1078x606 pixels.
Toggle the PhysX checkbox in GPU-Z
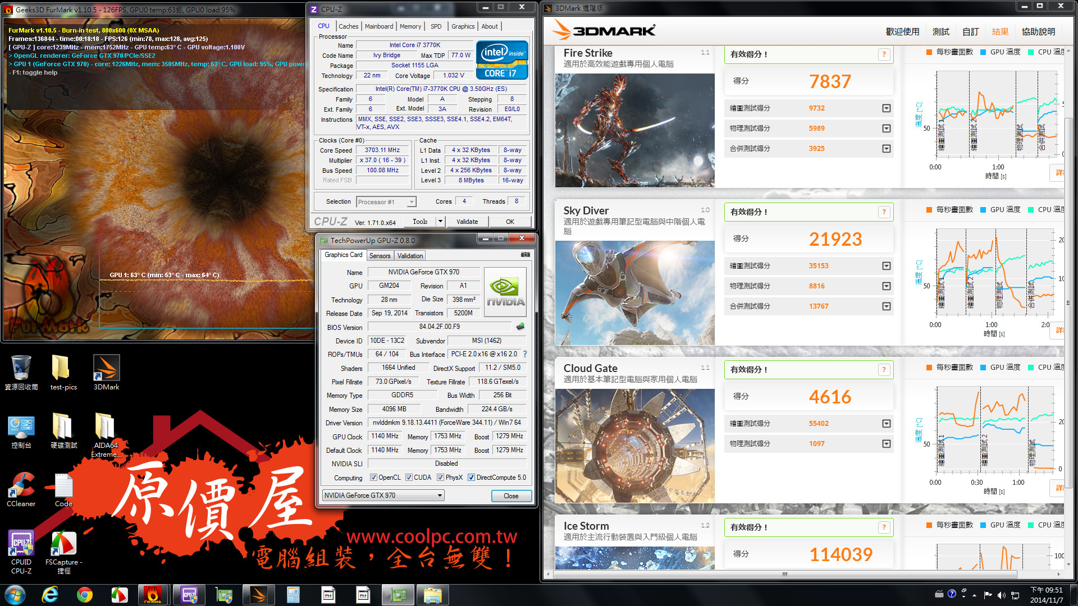(x=440, y=478)
